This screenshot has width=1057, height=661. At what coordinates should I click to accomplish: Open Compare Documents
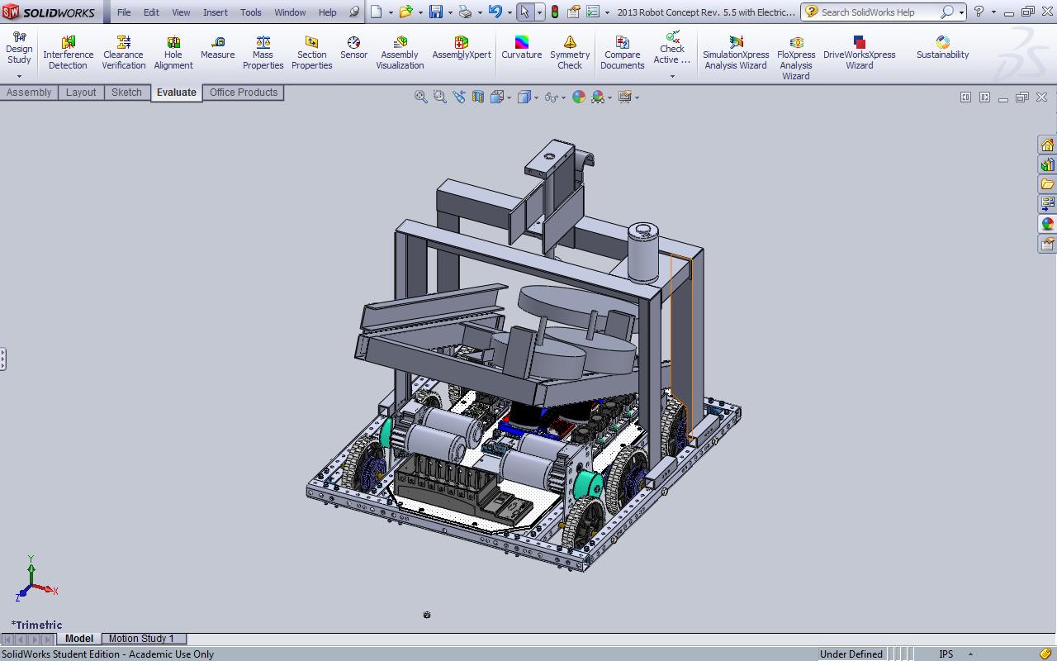pyautogui.click(x=622, y=53)
